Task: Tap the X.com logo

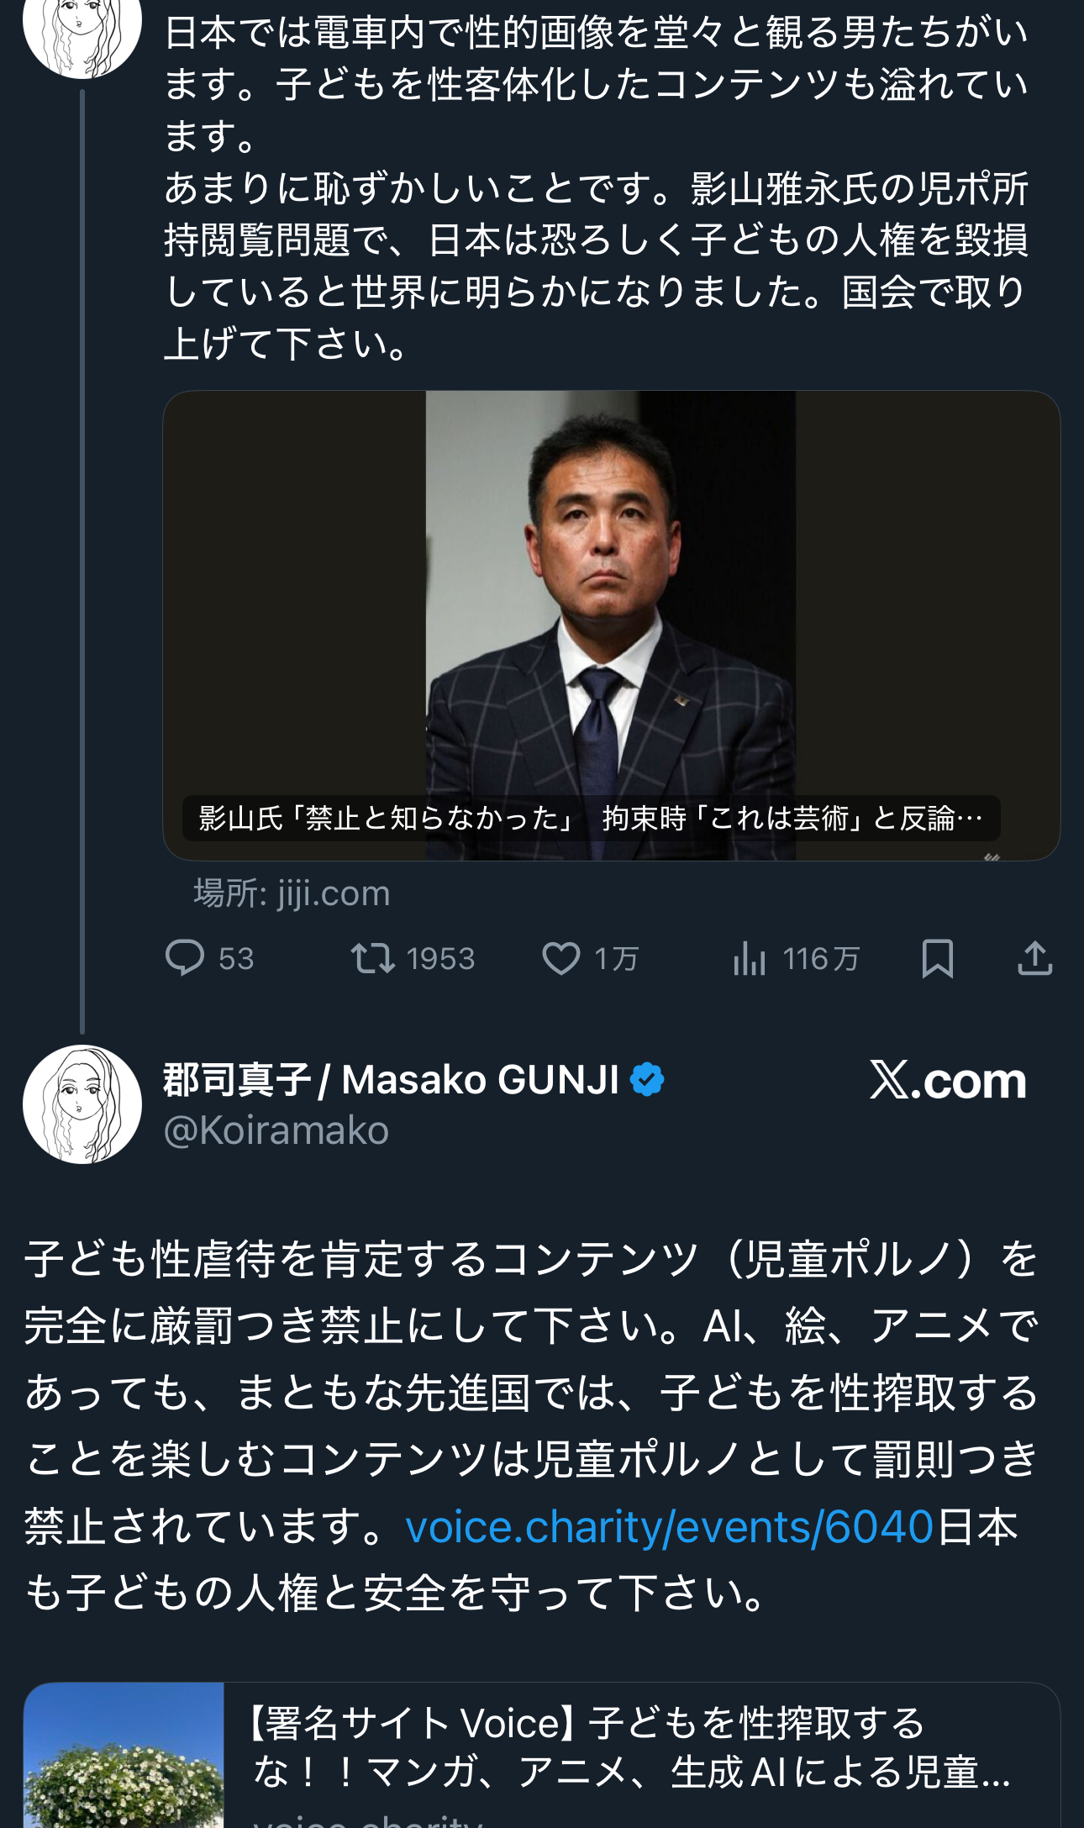Action: (x=948, y=1080)
